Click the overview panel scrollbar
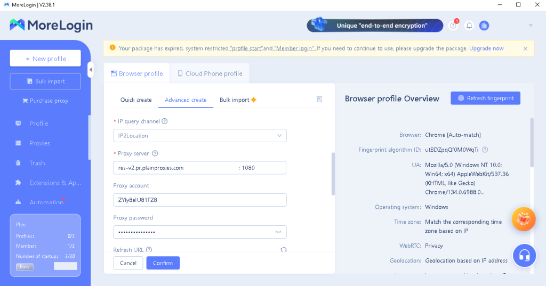The width and height of the screenshot is (546, 286). coord(532,143)
